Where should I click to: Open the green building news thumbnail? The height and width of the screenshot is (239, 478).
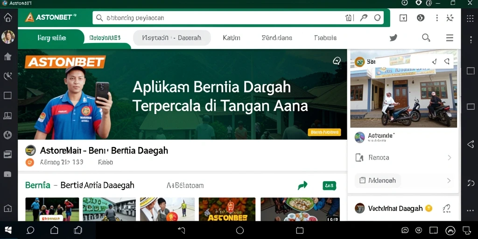point(109,209)
